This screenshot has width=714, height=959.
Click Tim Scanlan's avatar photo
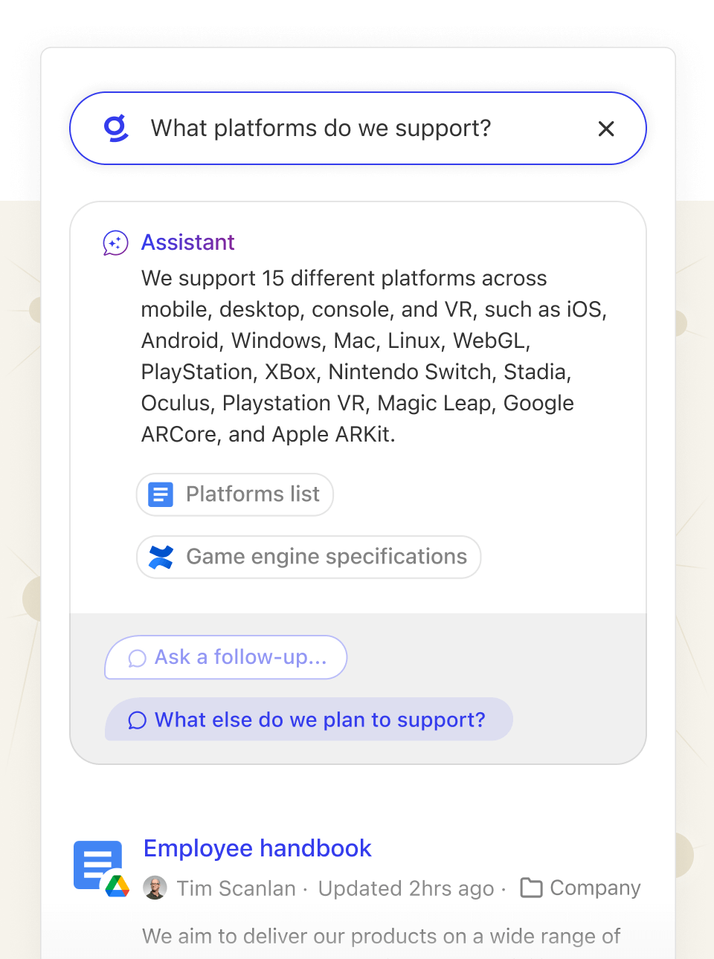155,888
